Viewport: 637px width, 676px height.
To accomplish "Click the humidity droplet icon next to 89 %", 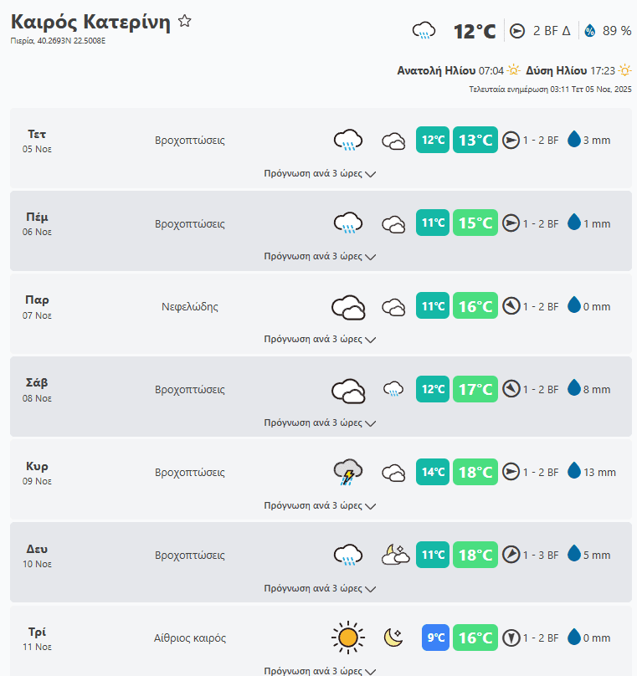I will (x=590, y=31).
